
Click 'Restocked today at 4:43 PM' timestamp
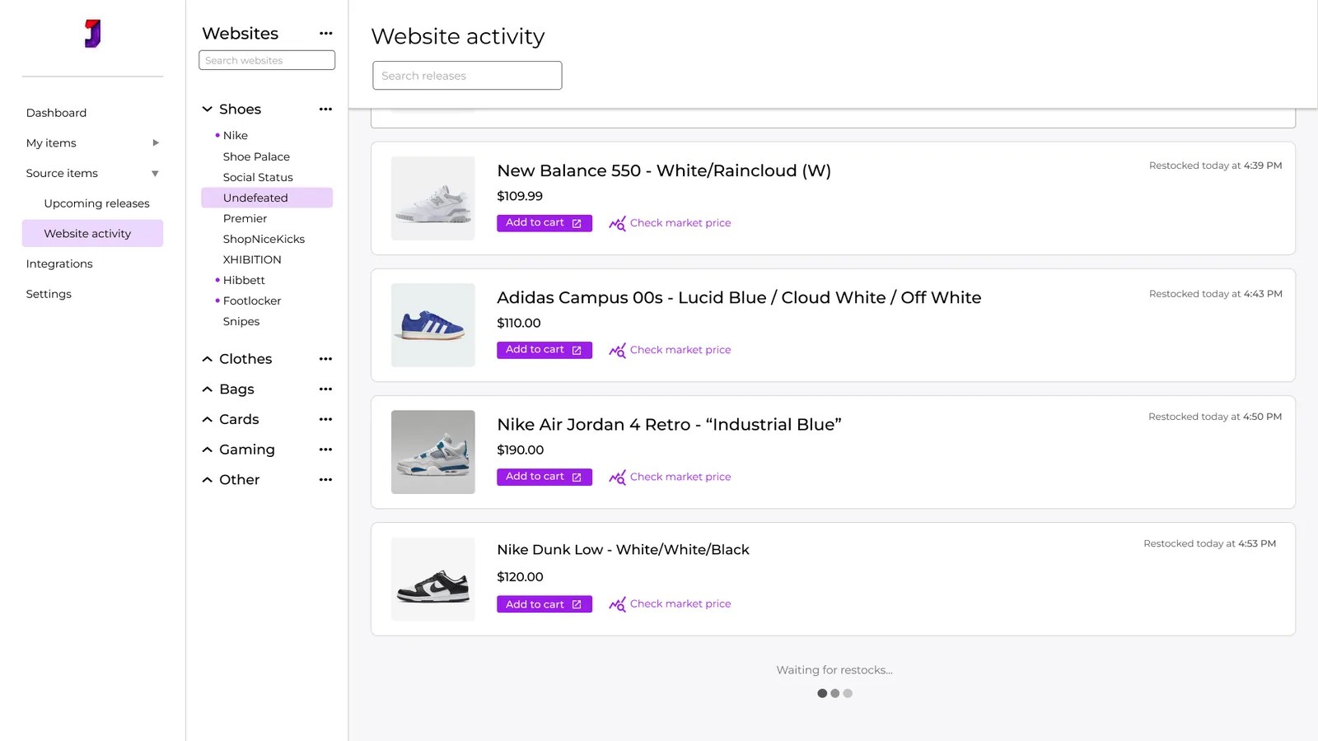pyautogui.click(x=1216, y=294)
